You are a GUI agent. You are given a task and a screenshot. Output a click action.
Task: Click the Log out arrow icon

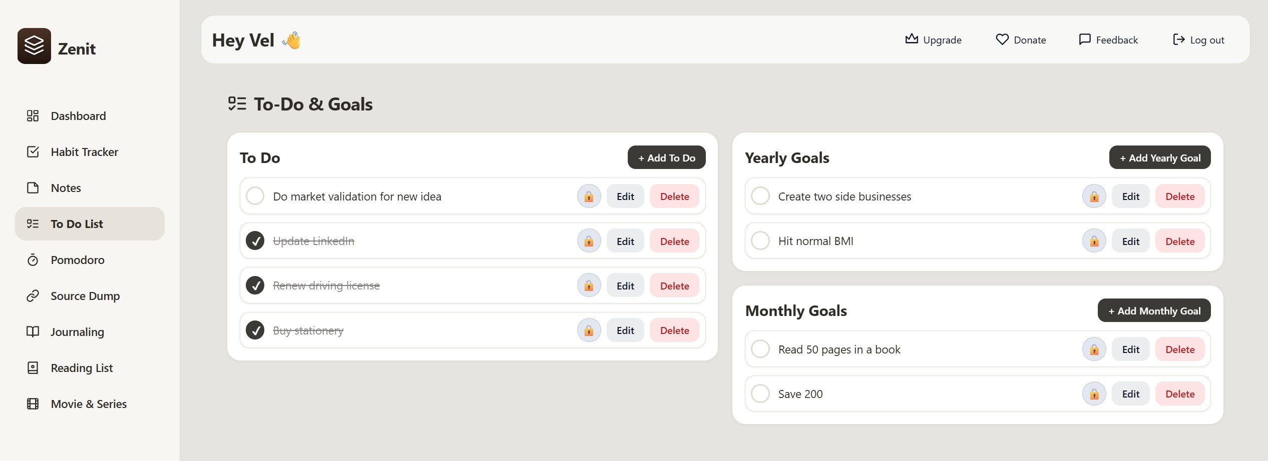coord(1178,39)
